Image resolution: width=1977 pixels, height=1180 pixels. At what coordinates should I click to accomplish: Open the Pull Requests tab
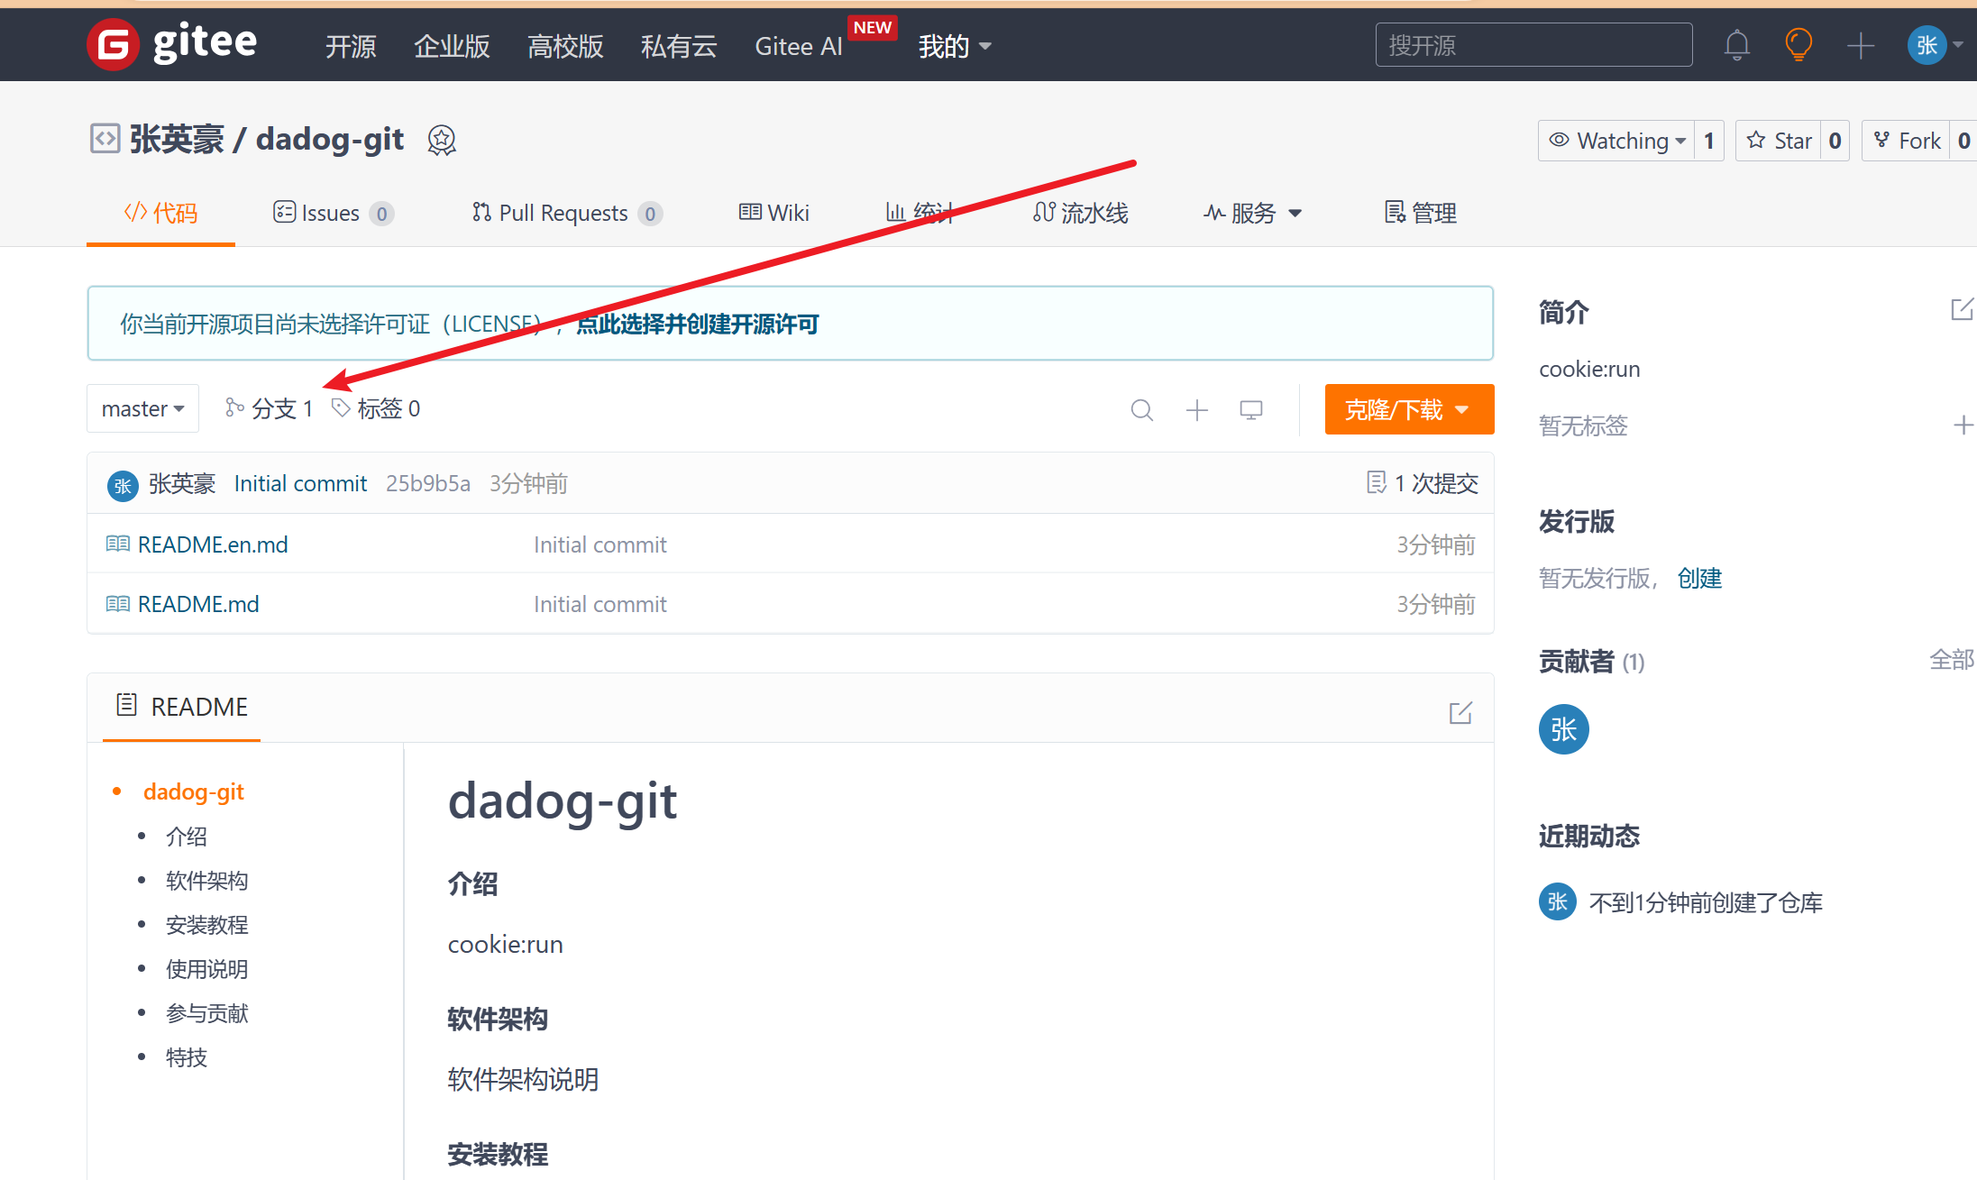tap(565, 214)
